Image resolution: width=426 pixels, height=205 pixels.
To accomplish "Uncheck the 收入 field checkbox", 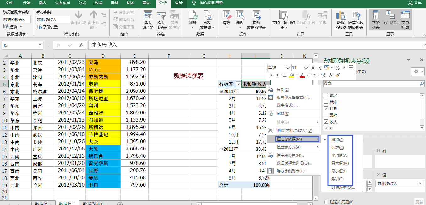I will click(x=326, y=122).
